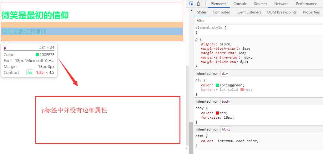Activate the inspect element picker icon
323x154 pixels.
(x=191, y=4)
